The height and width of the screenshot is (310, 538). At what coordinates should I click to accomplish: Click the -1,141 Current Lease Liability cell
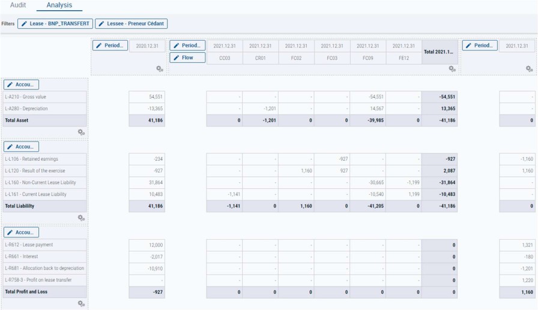225,194
